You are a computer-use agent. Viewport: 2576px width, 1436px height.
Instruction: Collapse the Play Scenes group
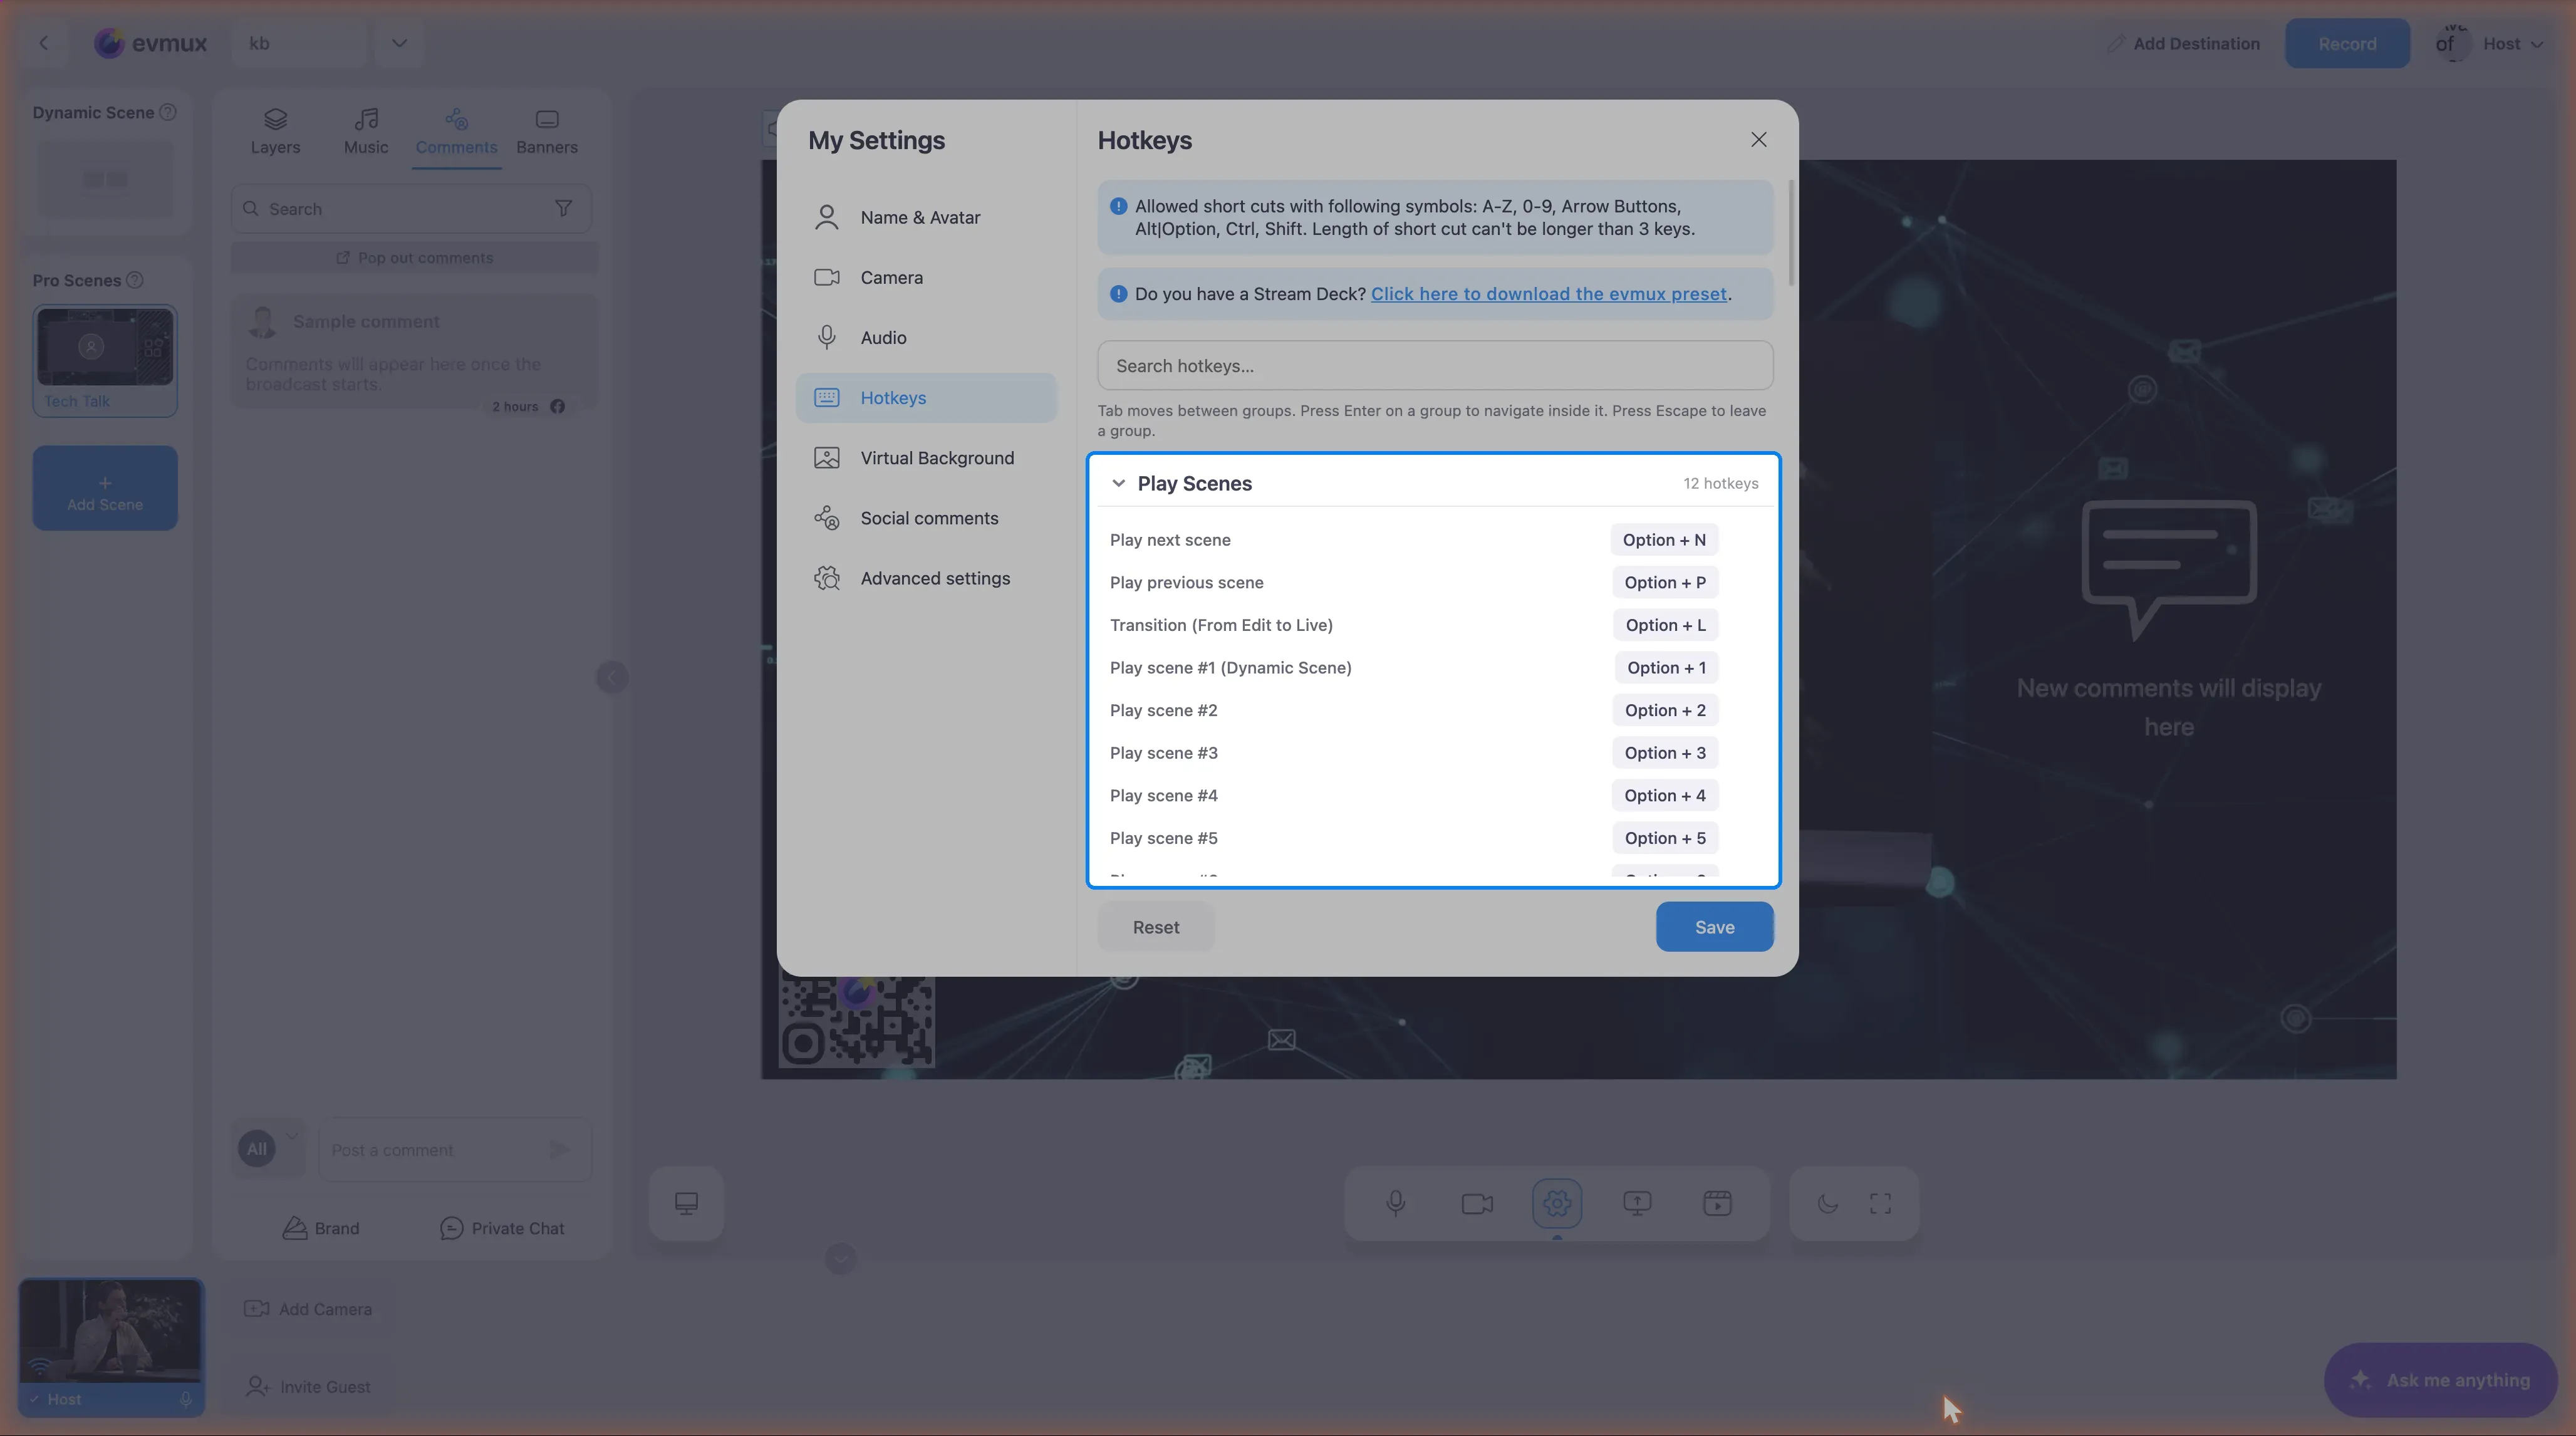(1118, 483)
